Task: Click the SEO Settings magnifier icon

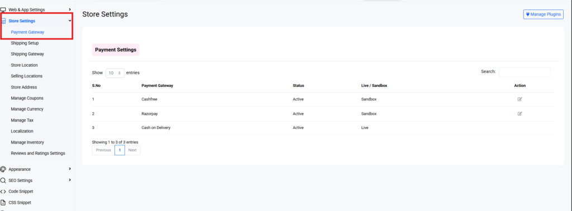Action: click(x=3, y=180)
